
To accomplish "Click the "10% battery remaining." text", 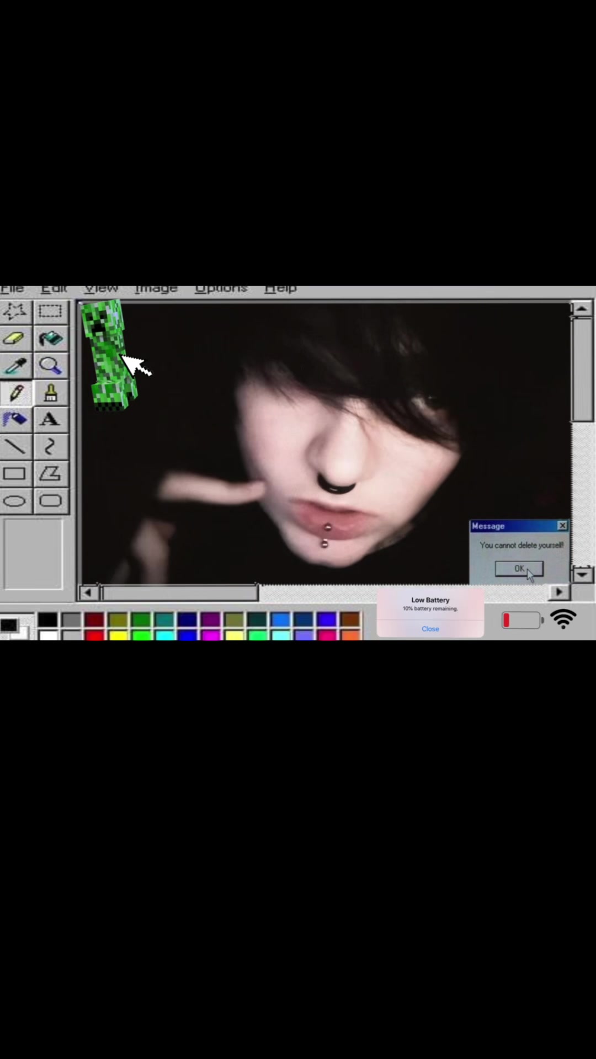I will coord(430,609).
